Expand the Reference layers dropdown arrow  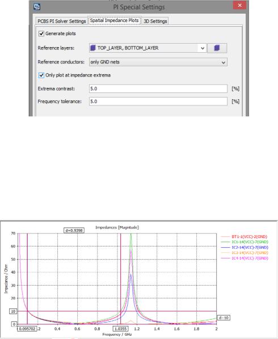click(x=203, y=48)
